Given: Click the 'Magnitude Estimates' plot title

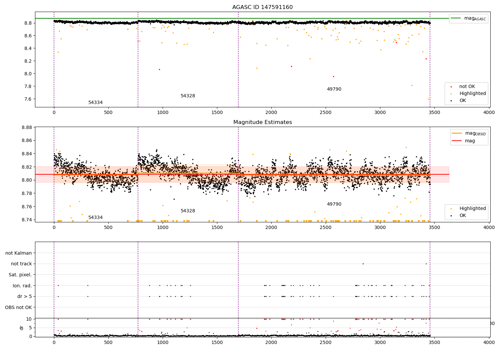Looking at the screenshot, I should click(262, 122).
